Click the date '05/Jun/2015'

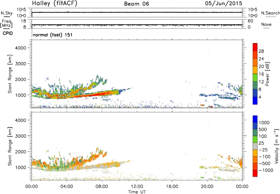[224, 4]
